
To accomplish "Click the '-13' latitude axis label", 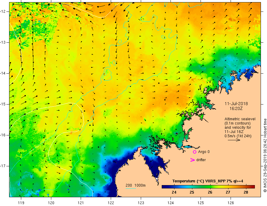I will pos(3,42).
